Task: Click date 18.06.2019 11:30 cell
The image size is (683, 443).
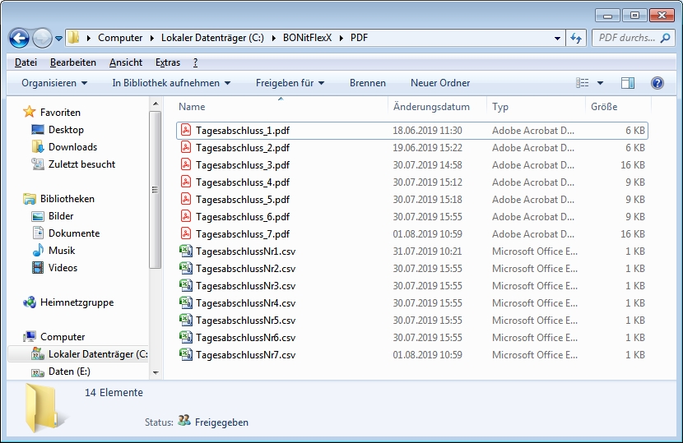Action: click(x=427, y=131)
